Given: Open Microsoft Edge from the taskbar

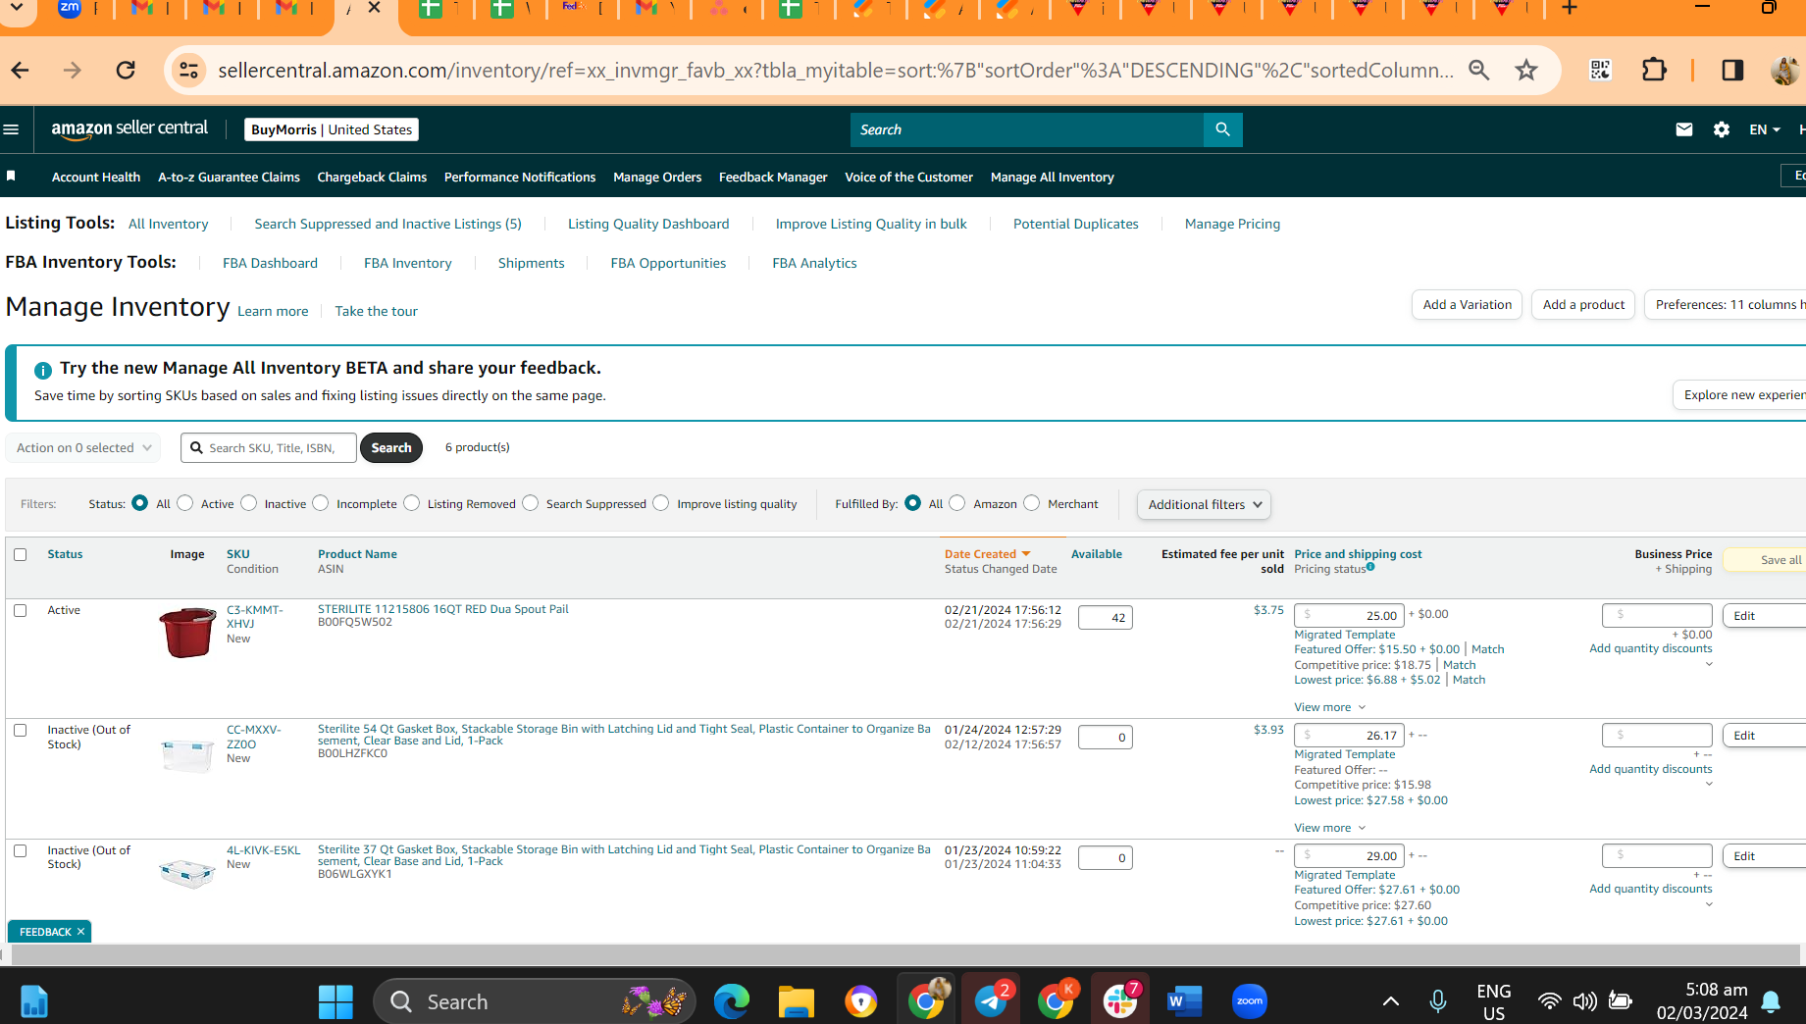Looking at the screenshot, I should click(731, 1001).
